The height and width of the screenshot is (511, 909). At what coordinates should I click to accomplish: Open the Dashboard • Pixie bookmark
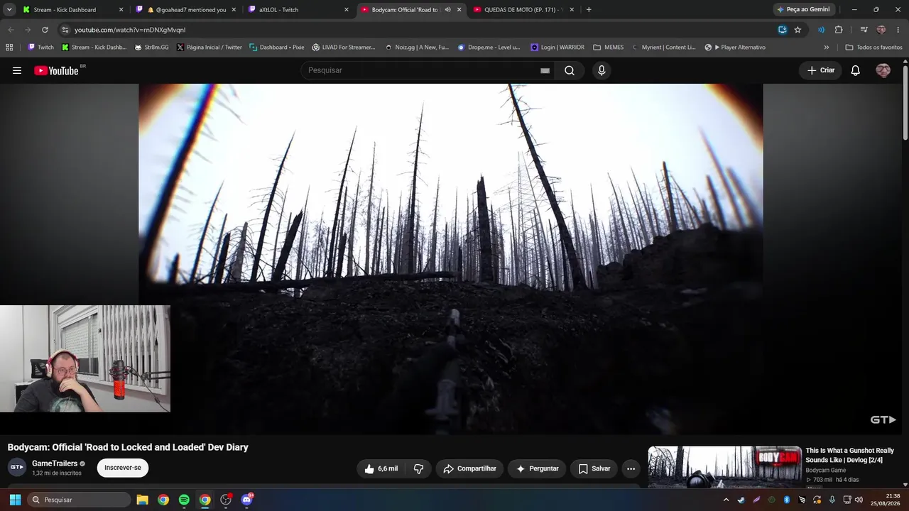click(276, 48)
